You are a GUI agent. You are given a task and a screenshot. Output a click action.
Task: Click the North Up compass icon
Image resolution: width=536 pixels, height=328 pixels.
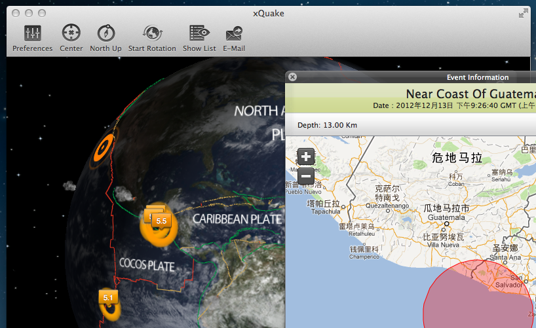(x=106, y=33)
